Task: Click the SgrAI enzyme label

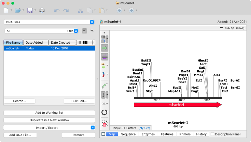Action: pos(235,80)
